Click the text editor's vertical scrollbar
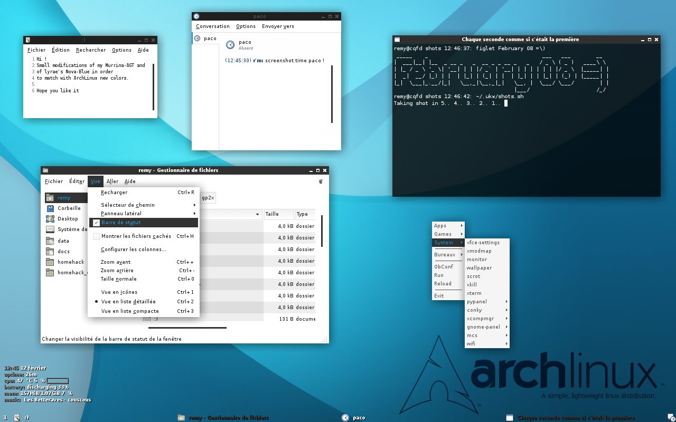Screen dimensions: 676x422 click(x=154, y=87)
